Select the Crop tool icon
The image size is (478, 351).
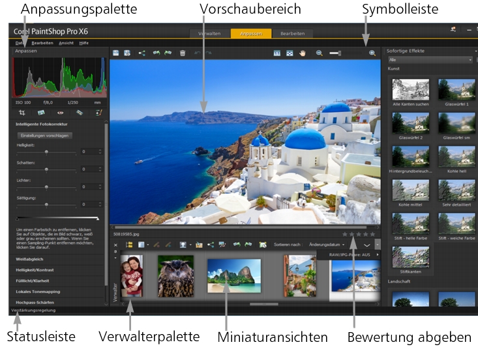click(23, 113)
